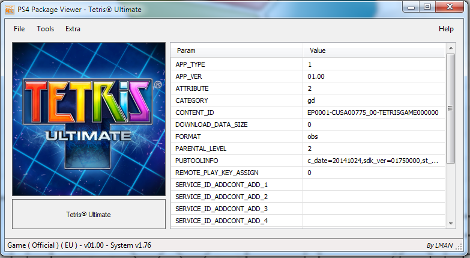Open the Help menu
The height and width of the screenshot is (258, 470).
pyautogui.click(x=446, y=29)
